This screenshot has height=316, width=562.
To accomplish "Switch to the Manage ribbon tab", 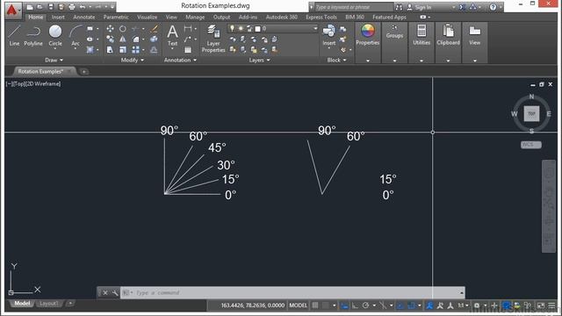I will (x=195, y=17).
